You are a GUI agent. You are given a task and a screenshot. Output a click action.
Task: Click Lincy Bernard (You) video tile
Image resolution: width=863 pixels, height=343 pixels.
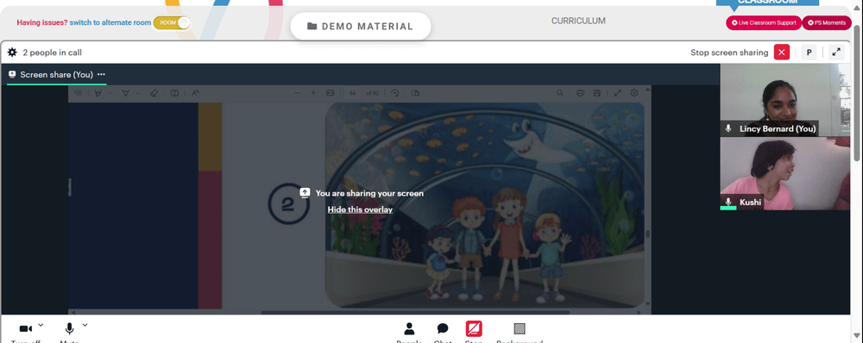(x=784, y=100)
